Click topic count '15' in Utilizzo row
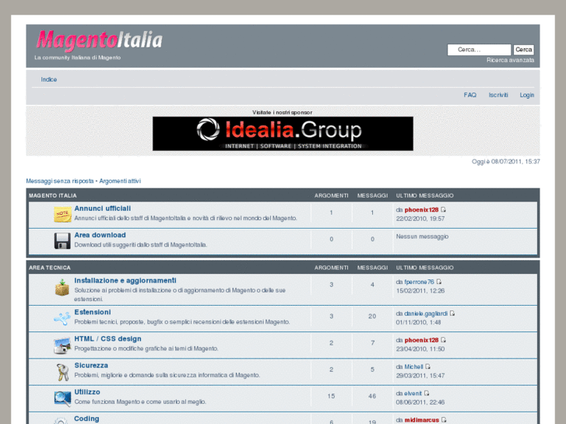The image size is (566, 424). 332,396
